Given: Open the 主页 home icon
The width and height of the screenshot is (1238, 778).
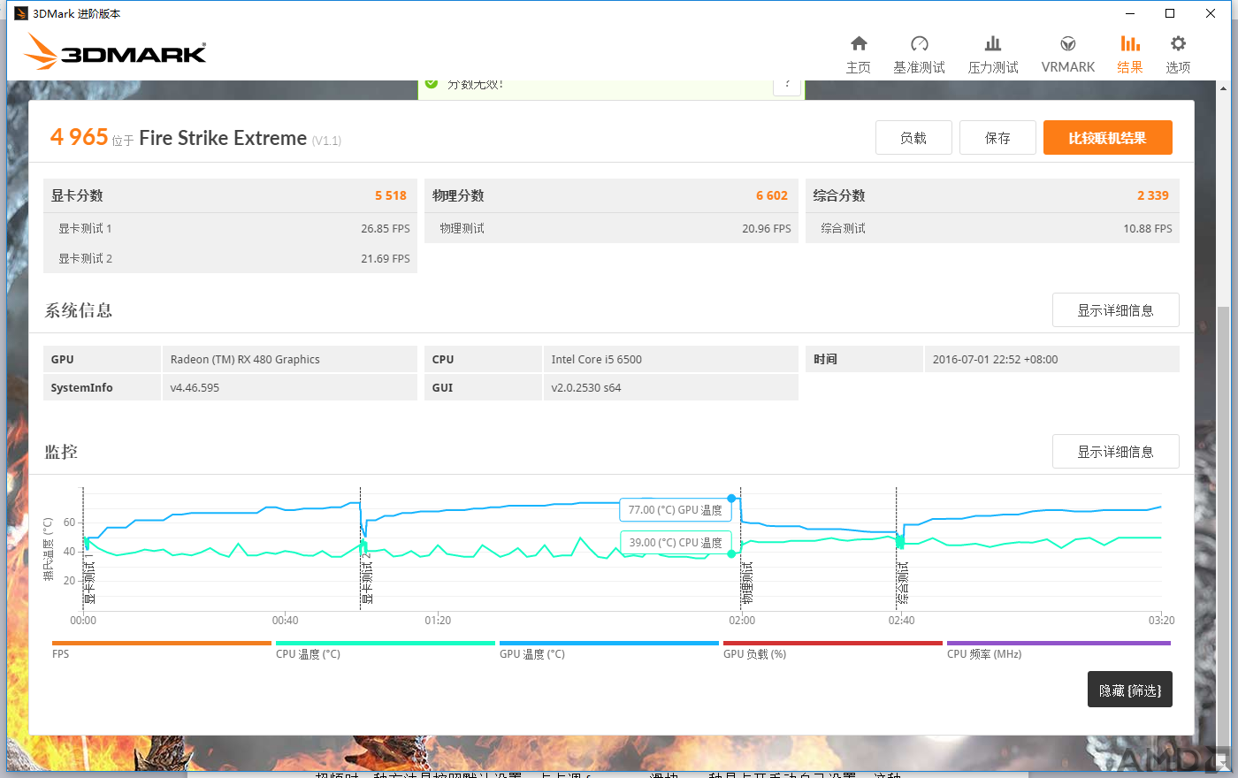Looking at the screenshot, I should 859,43.
